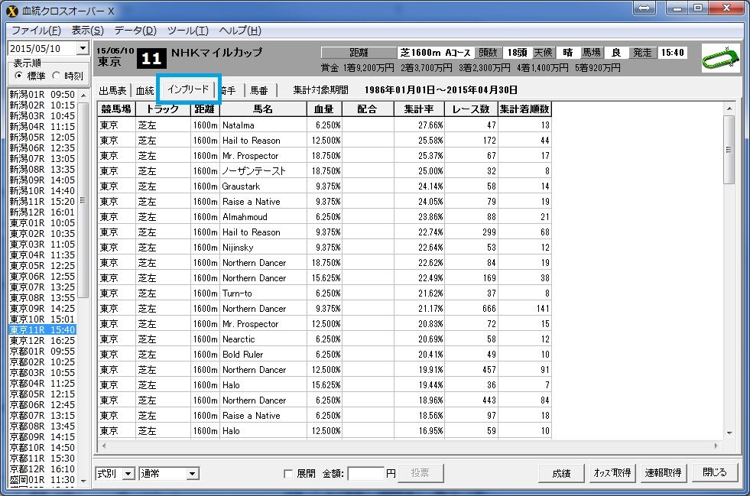This screenshot has width=750, height=496.
Task: Switch to the インブリード tab
Action: [189, 89]
